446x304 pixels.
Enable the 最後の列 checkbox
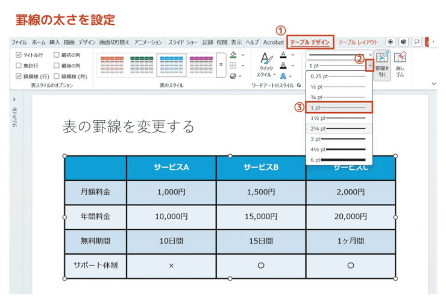(56, 66)
